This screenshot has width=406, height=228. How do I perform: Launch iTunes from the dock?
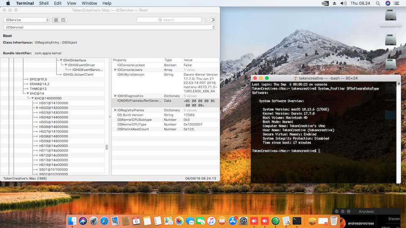click(211, 221)
